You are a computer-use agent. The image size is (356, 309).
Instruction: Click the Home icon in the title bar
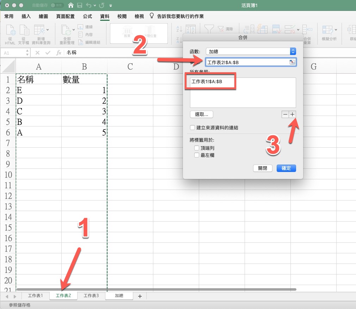[x=71, y=5]
